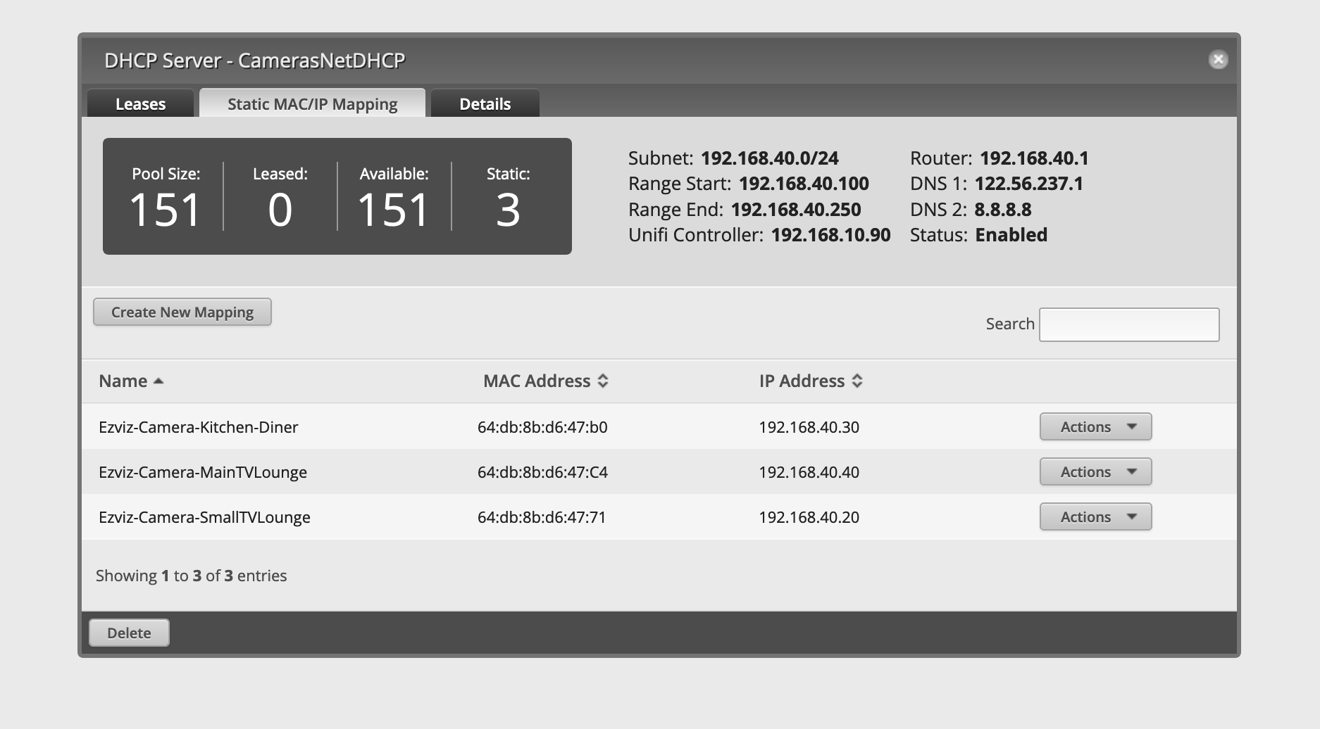Click IP address 192.168.40.20

pos(809,517)
